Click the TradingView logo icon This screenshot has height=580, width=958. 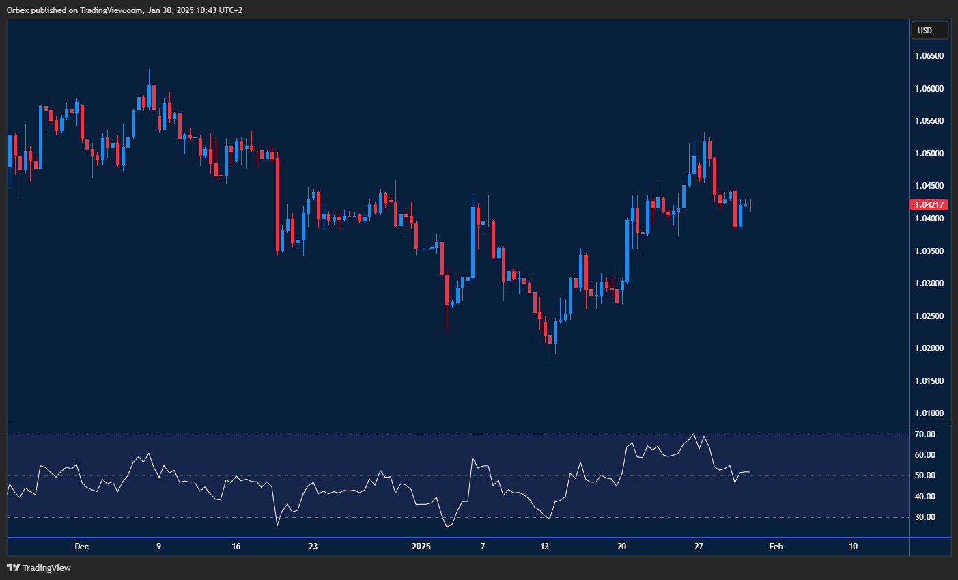tap(12, 568)
